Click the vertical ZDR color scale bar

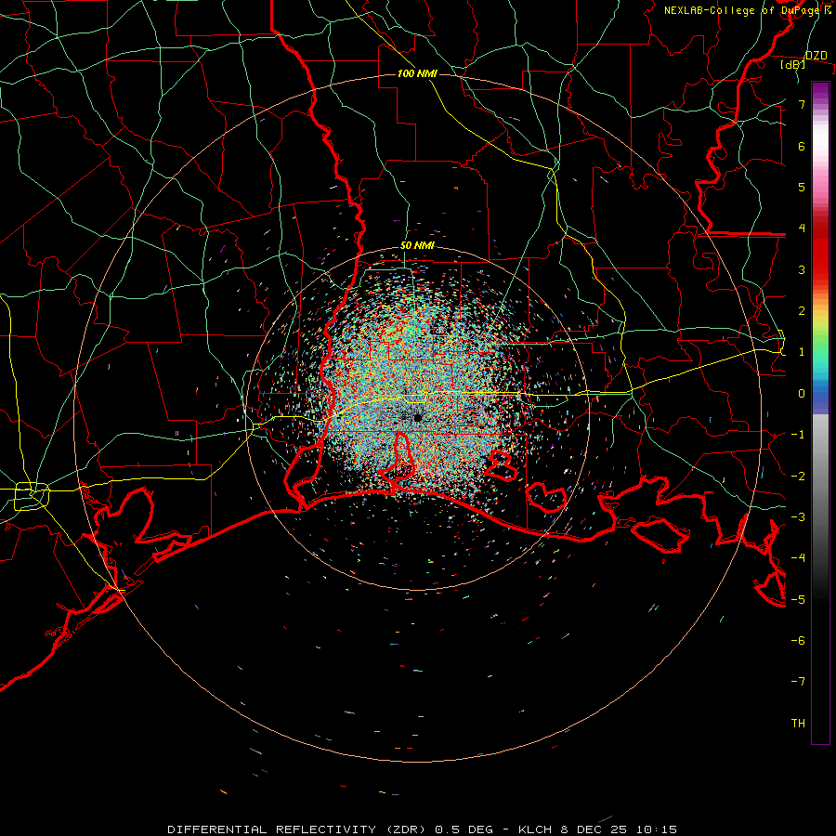(820, 412)
